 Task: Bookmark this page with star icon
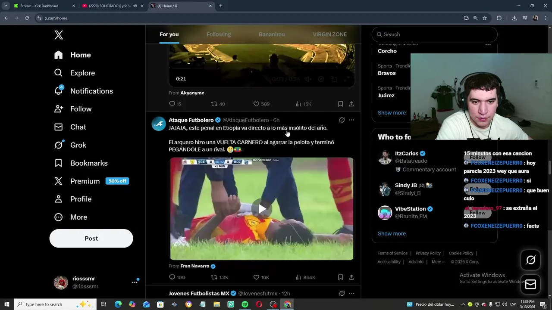coord(485,18)
